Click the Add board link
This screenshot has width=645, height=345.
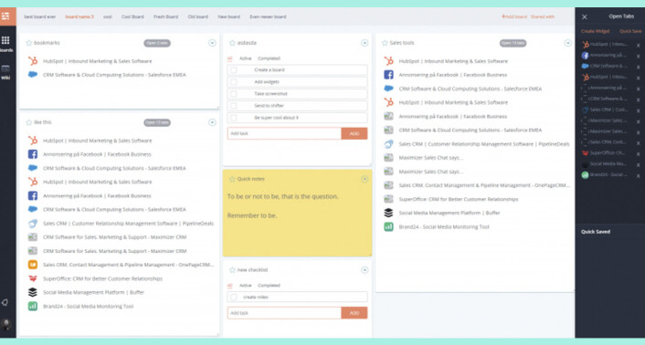tap(513, 16)
